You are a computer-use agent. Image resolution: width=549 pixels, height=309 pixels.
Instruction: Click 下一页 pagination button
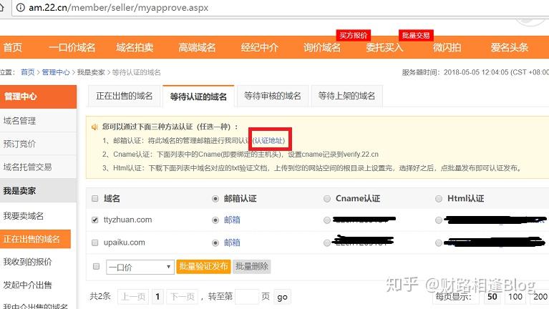pyautogui.click(x=182, y=297)
